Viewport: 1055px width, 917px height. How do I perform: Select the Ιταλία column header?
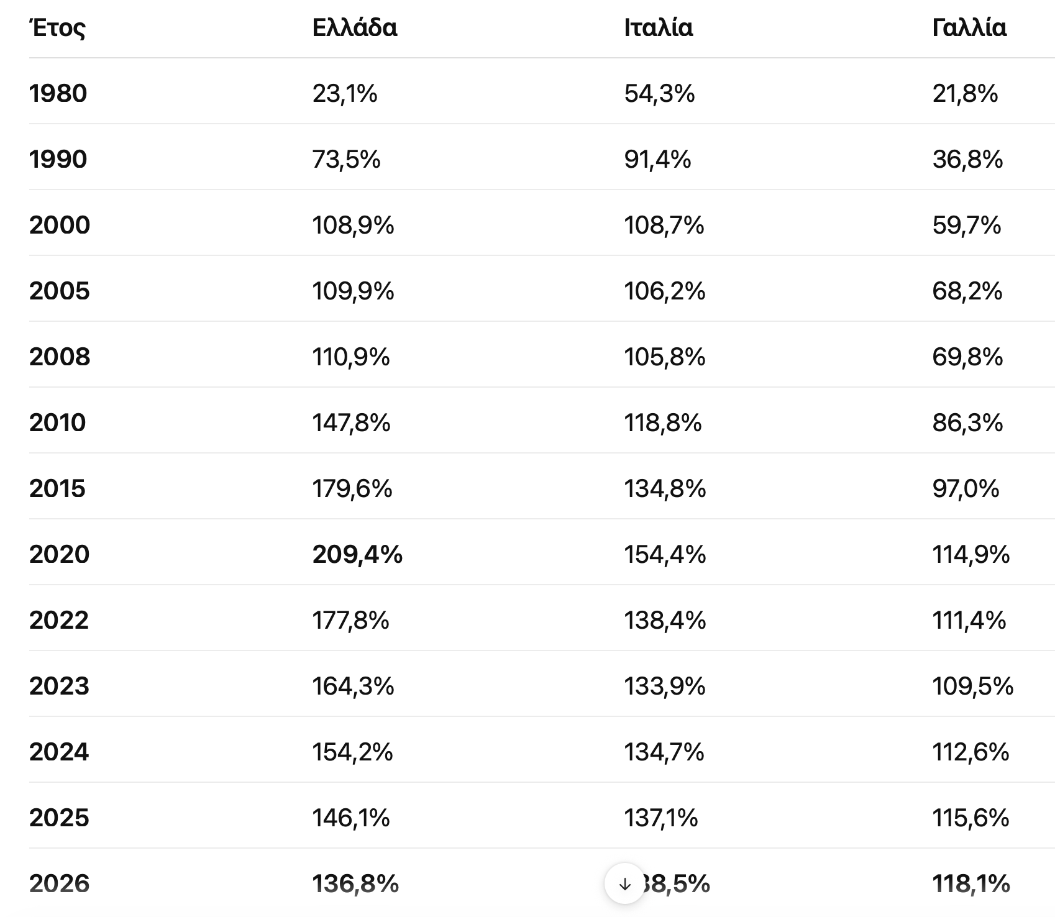(x=659, y=28)
